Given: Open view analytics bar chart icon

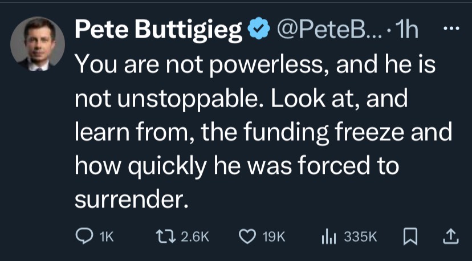Looking at the screenshot, I should point(328,237).
